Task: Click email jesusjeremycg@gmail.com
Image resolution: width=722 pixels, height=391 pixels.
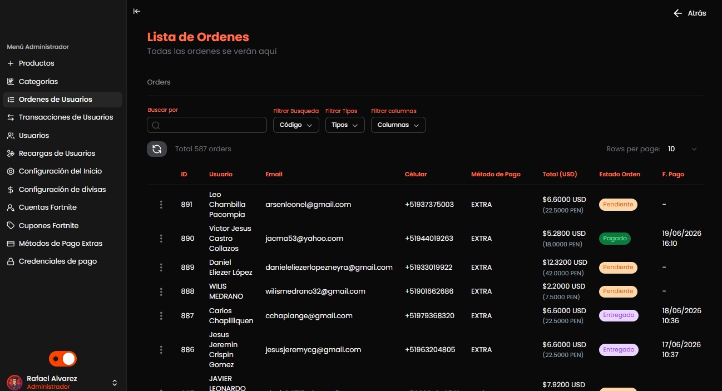Action: 313,350
